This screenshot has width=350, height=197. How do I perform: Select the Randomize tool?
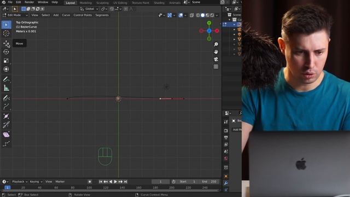coord(6,143)
